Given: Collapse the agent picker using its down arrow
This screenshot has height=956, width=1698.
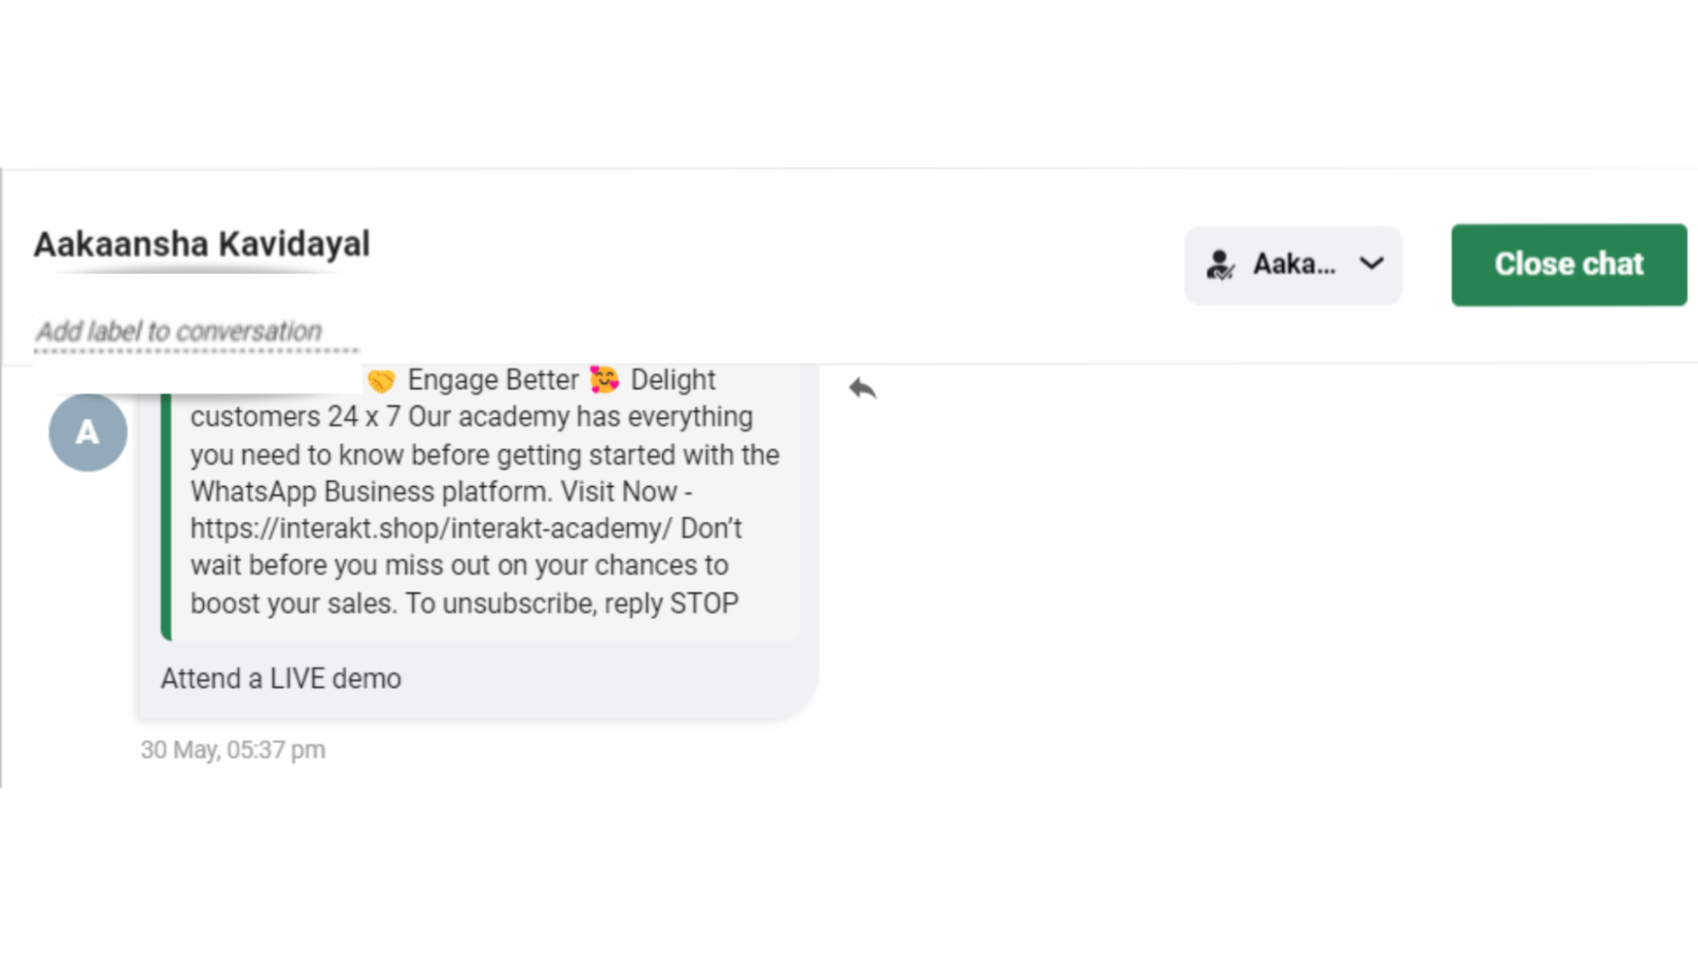Looking at the screenshot, I should tap(1371, 264).
